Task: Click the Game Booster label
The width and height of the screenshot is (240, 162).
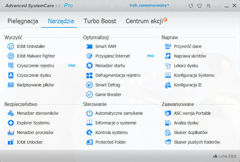Action: click(x=108, y=95)
